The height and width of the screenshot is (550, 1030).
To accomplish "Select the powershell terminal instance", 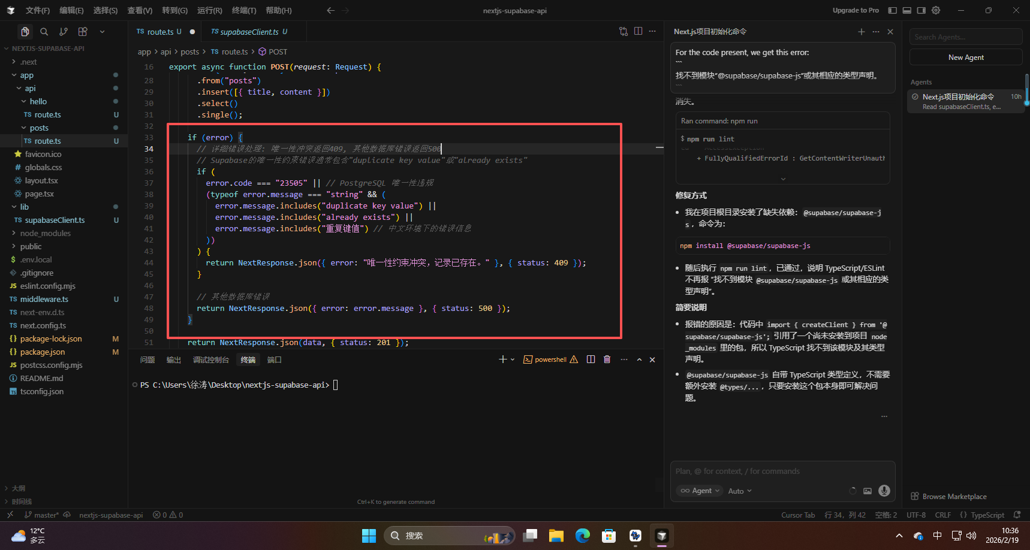I will (550, 359).
